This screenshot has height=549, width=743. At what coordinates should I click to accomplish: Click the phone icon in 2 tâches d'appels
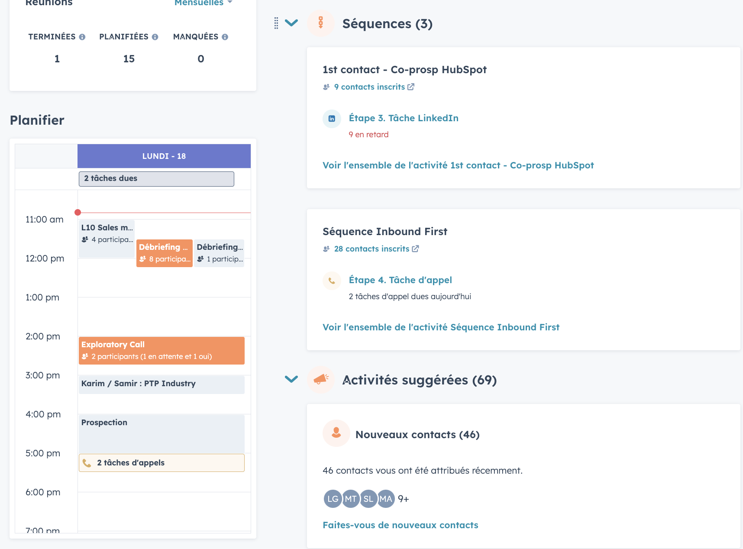tap(87, 463)
